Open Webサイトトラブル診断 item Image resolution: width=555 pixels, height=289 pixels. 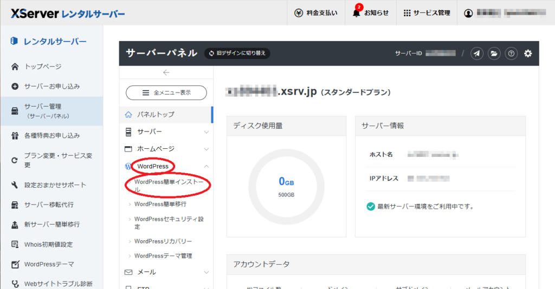pyautogui.click(x=59, y=284)
